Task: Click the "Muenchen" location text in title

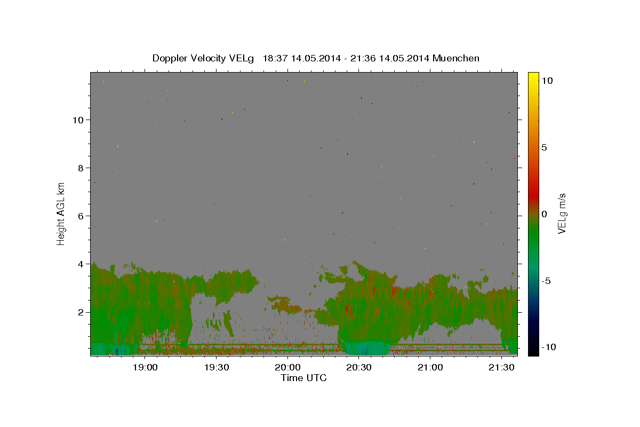Action: (x=456, y=58)
